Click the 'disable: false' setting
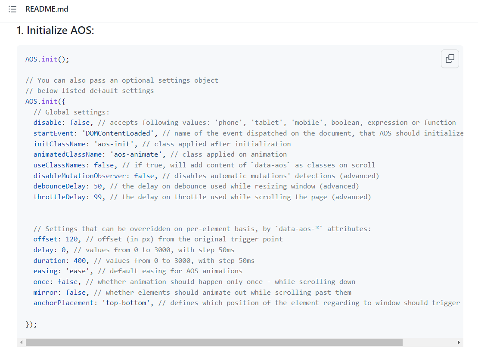Viewport: 478px width, 355px height. pyautogui.click(x=63, y=123)
